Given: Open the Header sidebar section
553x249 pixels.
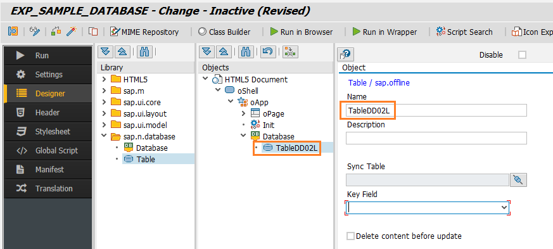Looking at the screenshot, I should (x=48, y=113).
